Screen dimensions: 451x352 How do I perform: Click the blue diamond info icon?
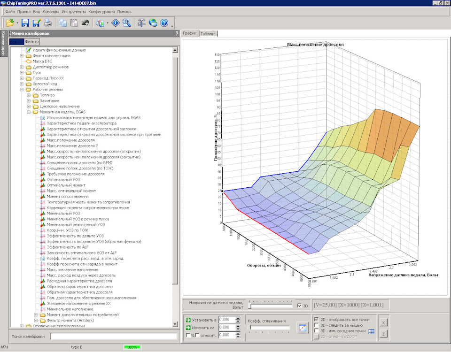[x=116, y=23]
